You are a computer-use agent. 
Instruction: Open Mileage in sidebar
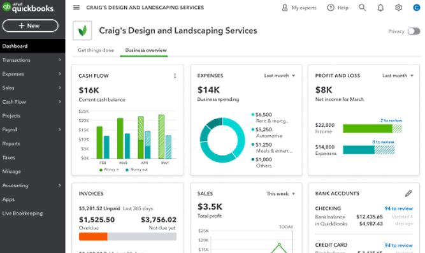(32, 171)
